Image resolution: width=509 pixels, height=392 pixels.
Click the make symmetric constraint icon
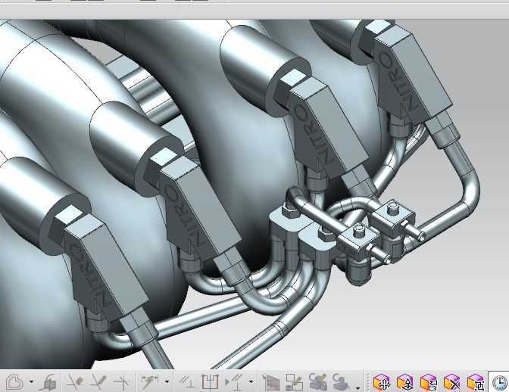point(210,382)
